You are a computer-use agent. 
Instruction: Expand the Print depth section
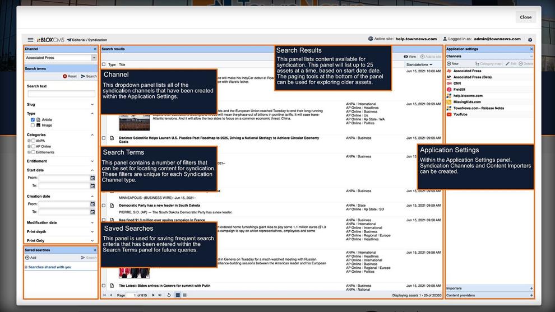click(x=92, y=232)
